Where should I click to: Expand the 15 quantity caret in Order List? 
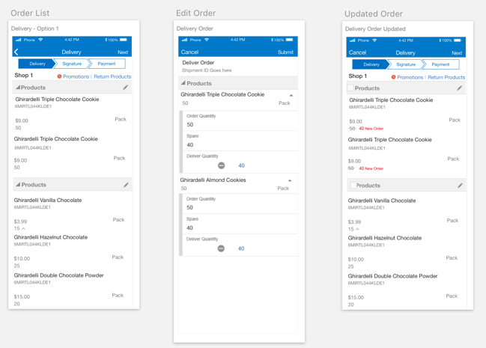[x=23, y=228]
